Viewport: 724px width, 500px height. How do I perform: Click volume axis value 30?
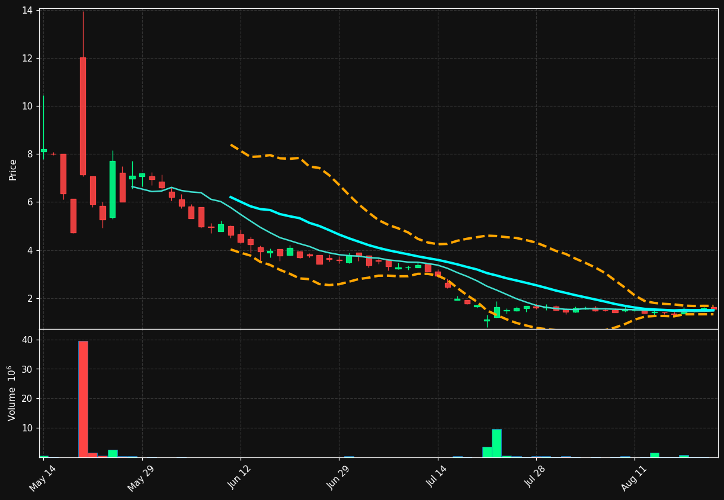tap(27, 369)
